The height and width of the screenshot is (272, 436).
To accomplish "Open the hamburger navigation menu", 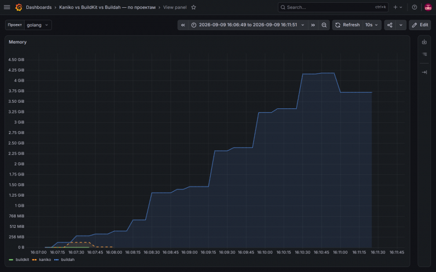I will pos(7,7).
